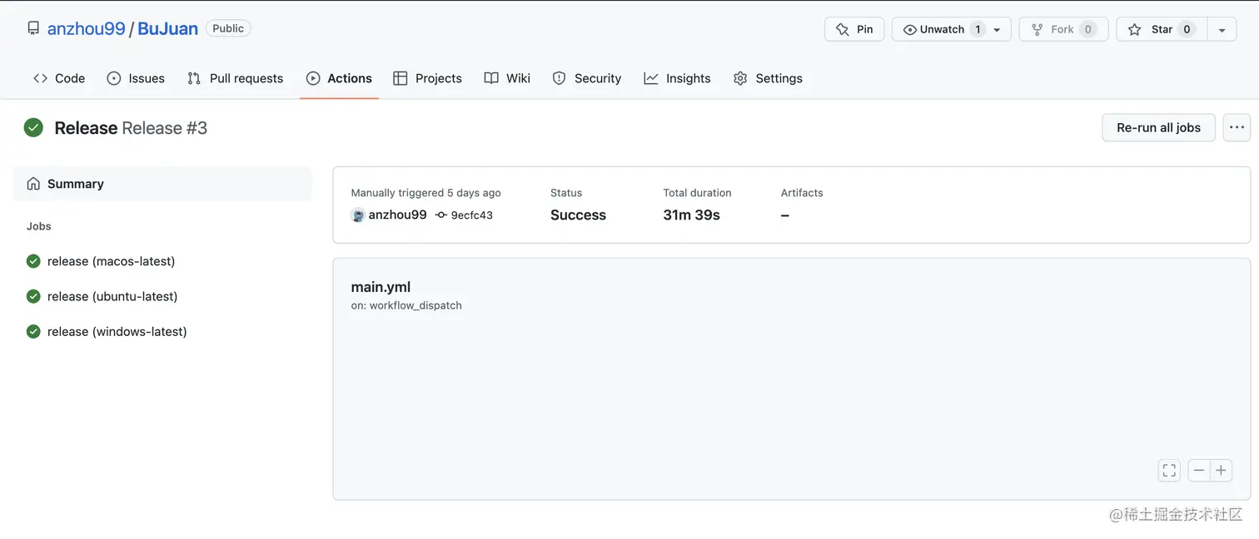Click the Artifacts label
1259x539 pixels.
tap(802, 192)
